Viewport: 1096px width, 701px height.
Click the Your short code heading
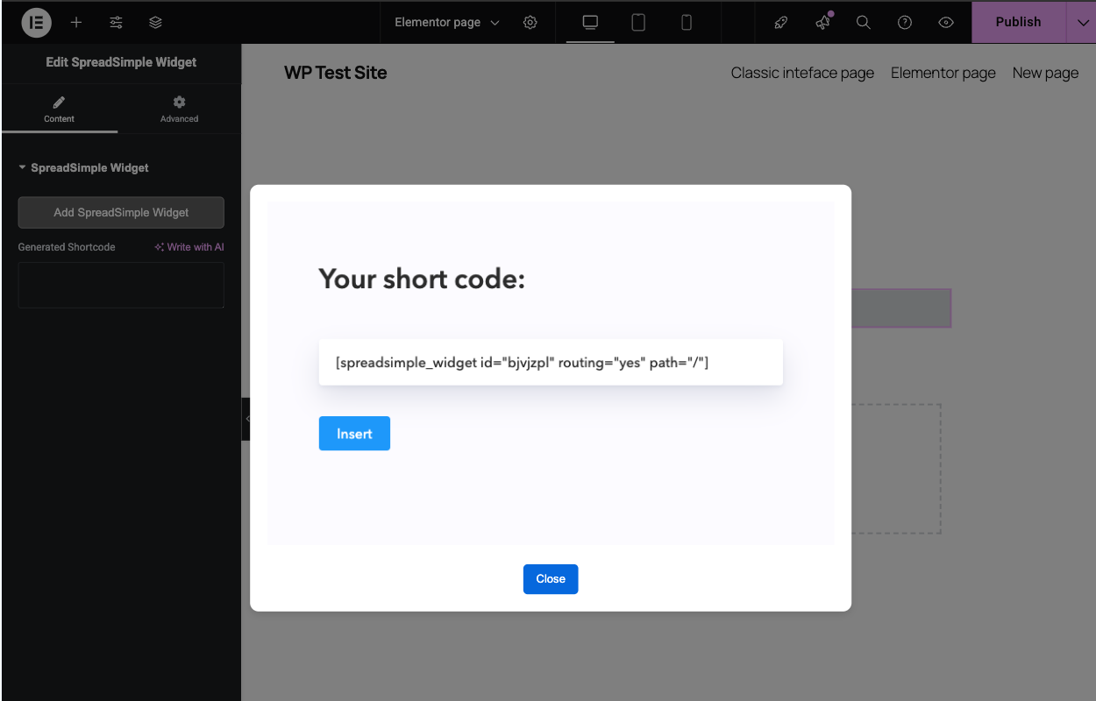(422, 280)
